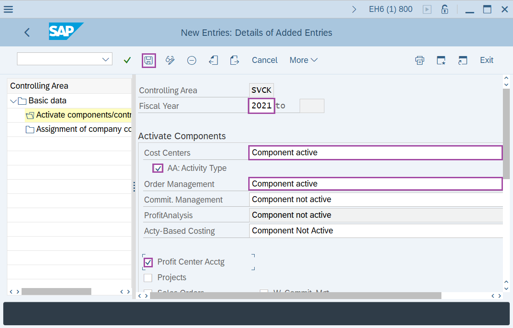Open the Cost Centers status dropdown
The width and height of the screenshot is (513, 328).
(x=375, y=153)
